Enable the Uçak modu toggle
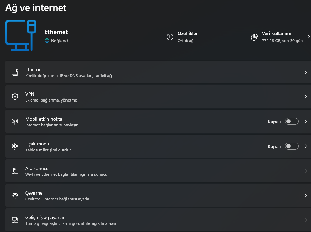This screenshot has height=232, width=311. tap(292, 146)
